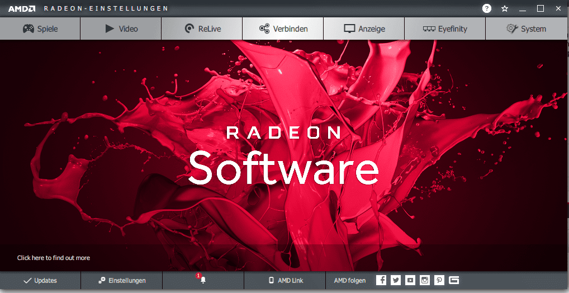Open AMD's Facebook page

(381, 280)
